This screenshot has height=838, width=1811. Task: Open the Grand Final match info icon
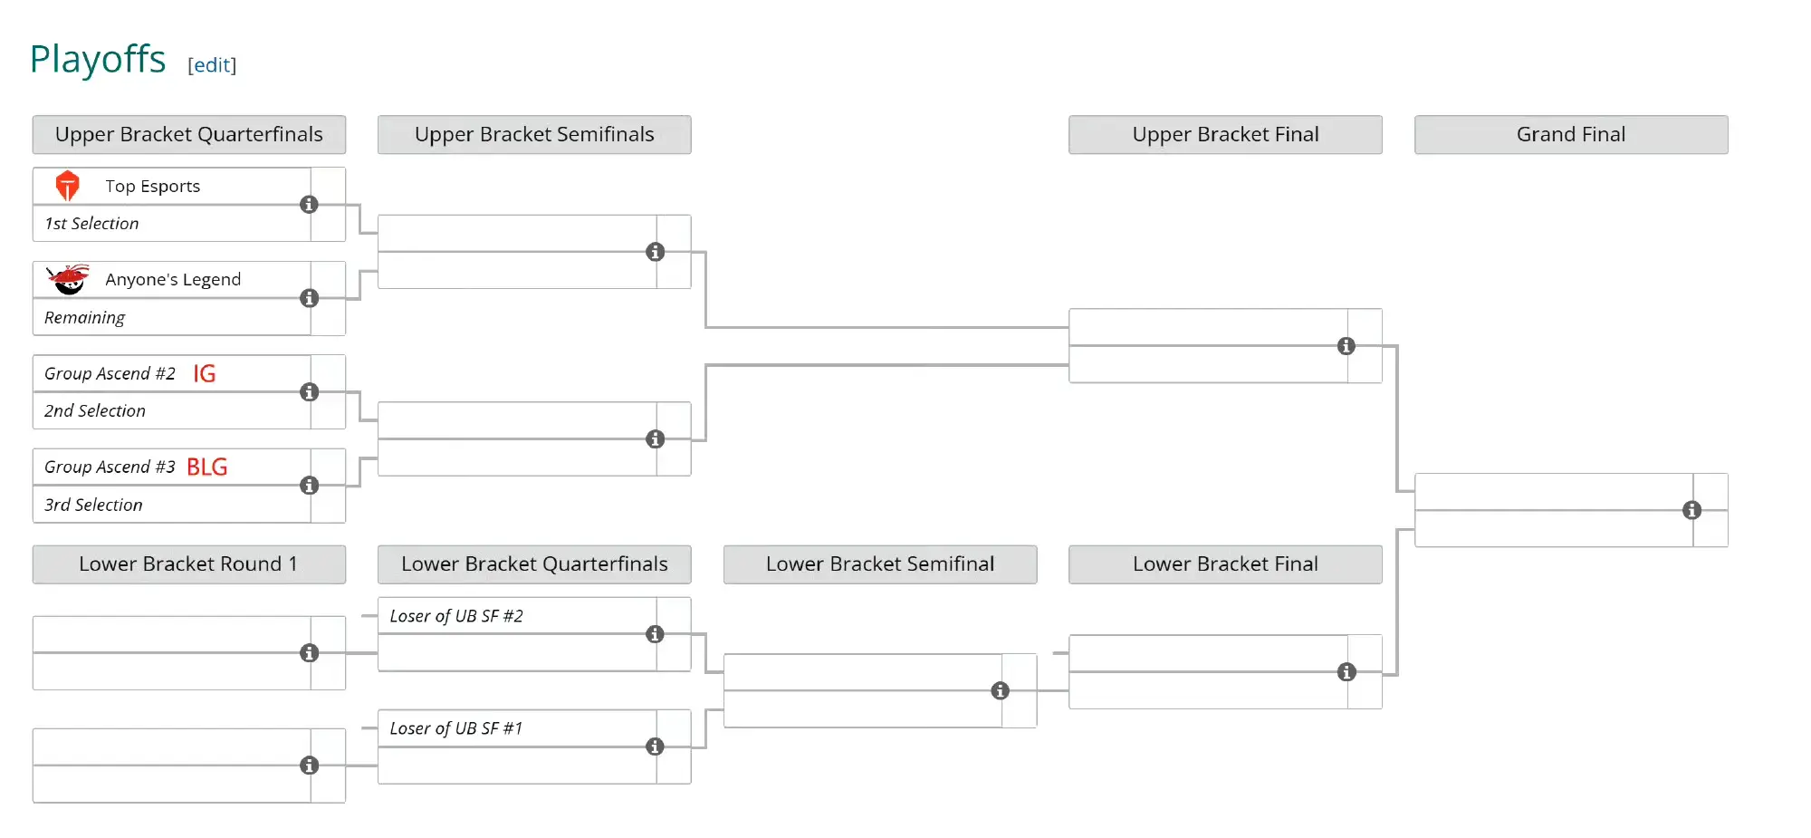[1691, 510]
